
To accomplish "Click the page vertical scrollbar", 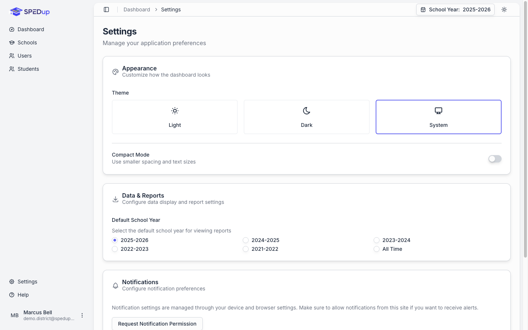I will (525, 130).
